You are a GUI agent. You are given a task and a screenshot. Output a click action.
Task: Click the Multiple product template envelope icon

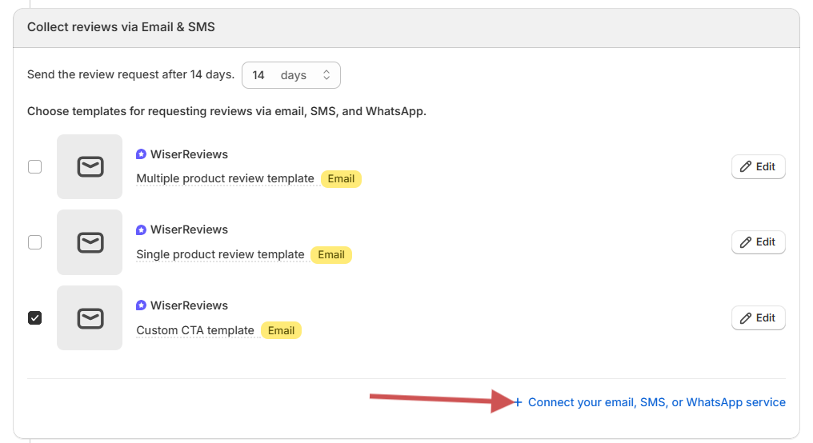click(90, 167)
